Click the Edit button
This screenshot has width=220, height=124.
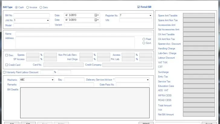(28, 123)
